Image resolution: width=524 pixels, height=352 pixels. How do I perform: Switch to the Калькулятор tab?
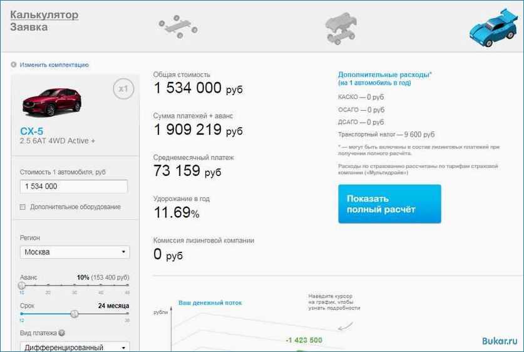click(x=44, y=14)
